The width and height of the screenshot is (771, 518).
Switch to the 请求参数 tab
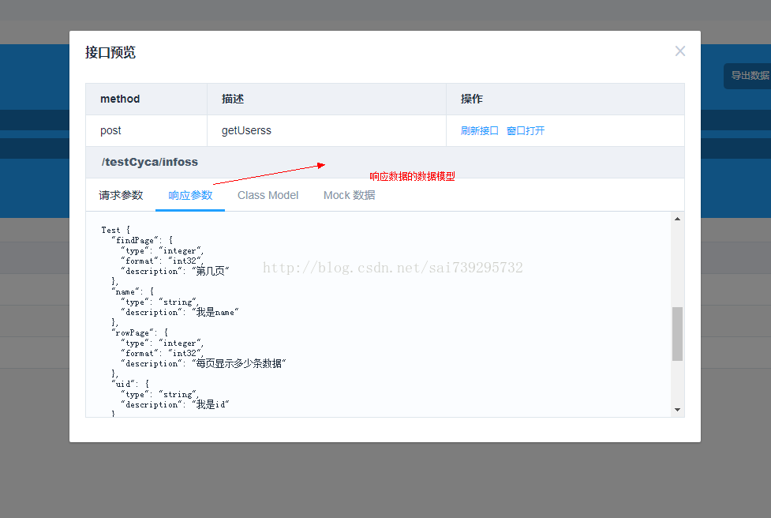[x=121, y=195]
